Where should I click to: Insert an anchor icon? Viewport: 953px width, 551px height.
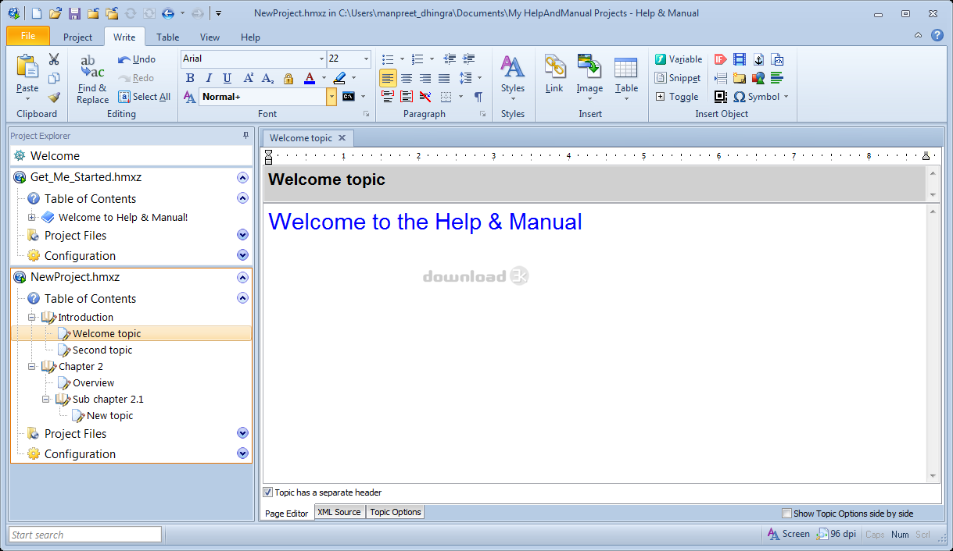coord(758,59)
